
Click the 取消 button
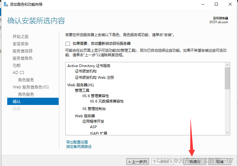(x=220, y=161)
